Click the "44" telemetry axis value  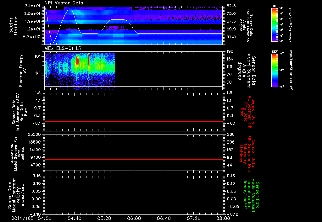coord(229,165)
